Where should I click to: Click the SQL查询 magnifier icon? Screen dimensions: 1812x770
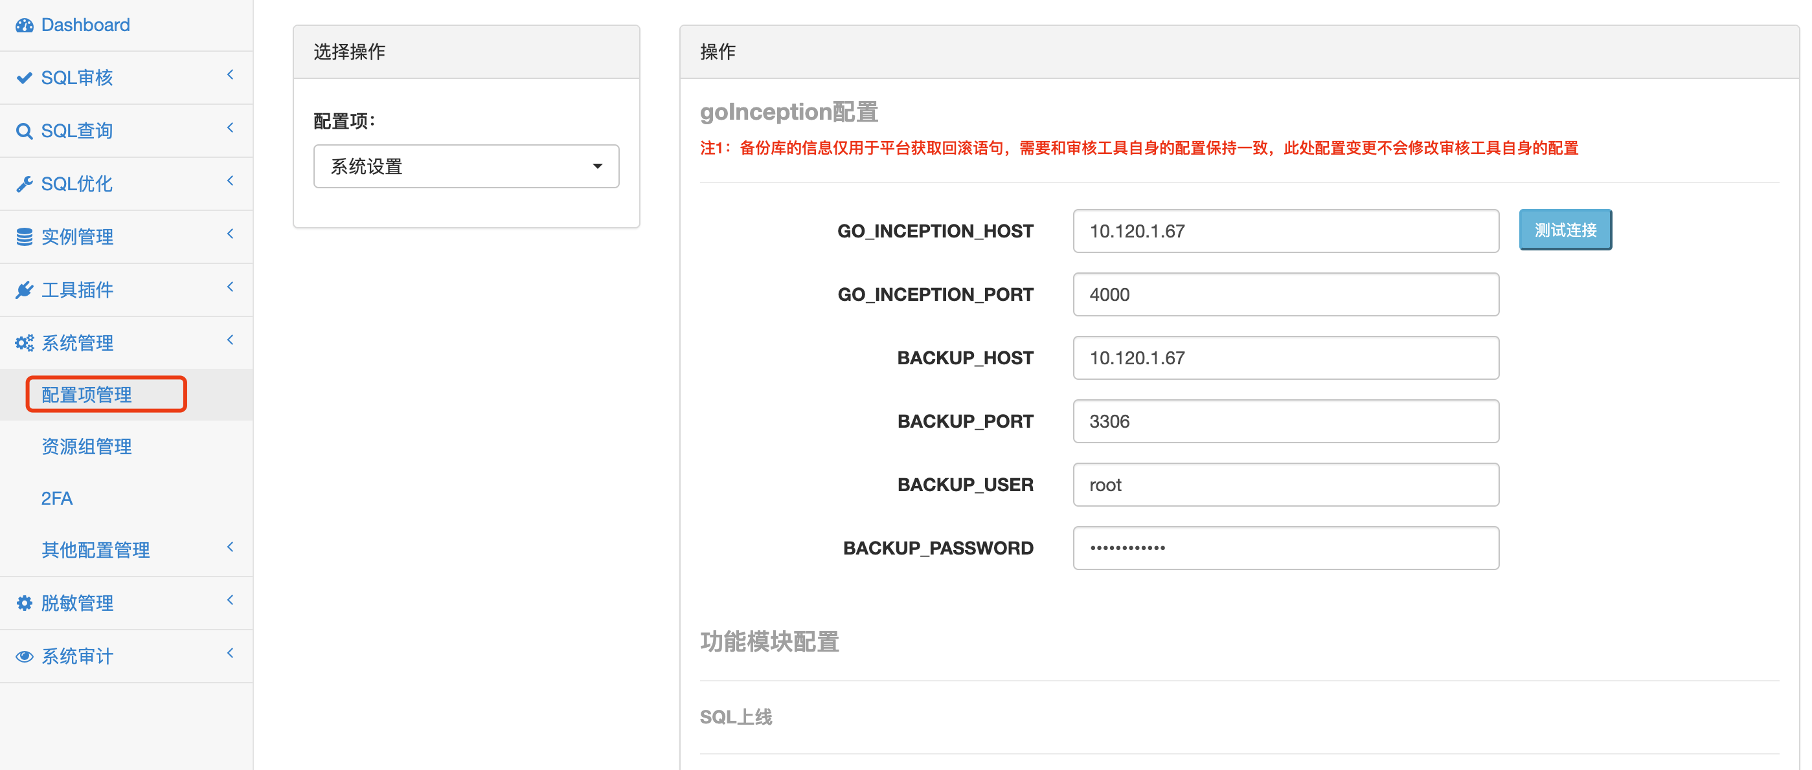(x=24, y=131)
